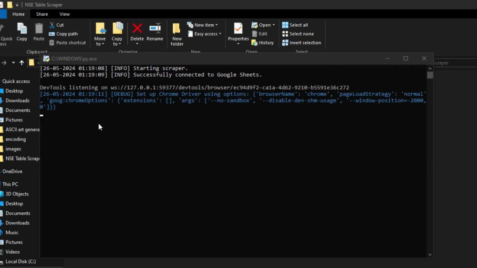477x268 pixels.
Task: Minimize the py.exe console window
Action: pyautogui.click(x=387, y=58)
